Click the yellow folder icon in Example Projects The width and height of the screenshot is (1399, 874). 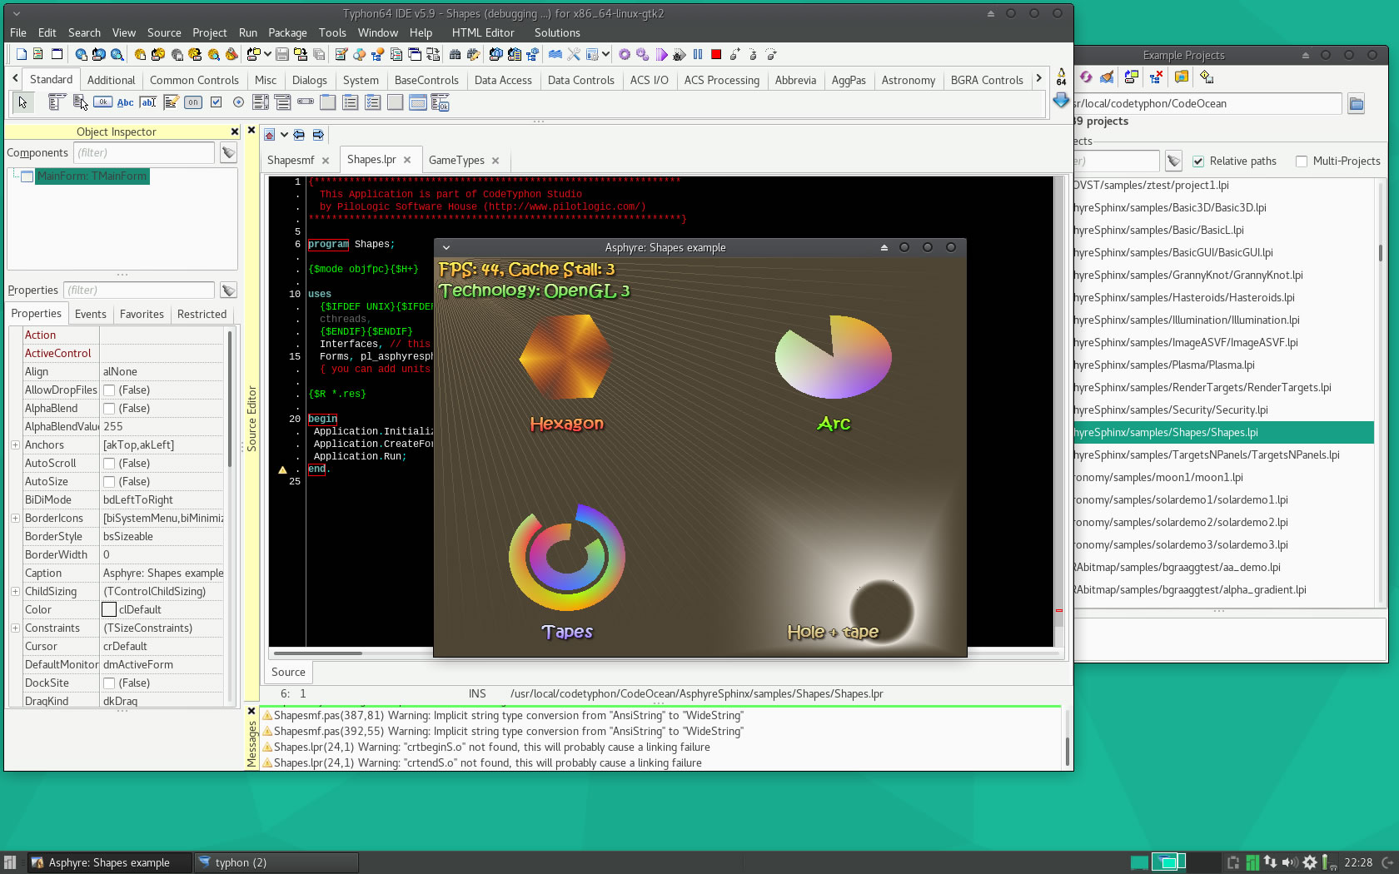tap(1181, 77)
